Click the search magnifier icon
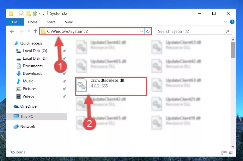 pos(227,32)
